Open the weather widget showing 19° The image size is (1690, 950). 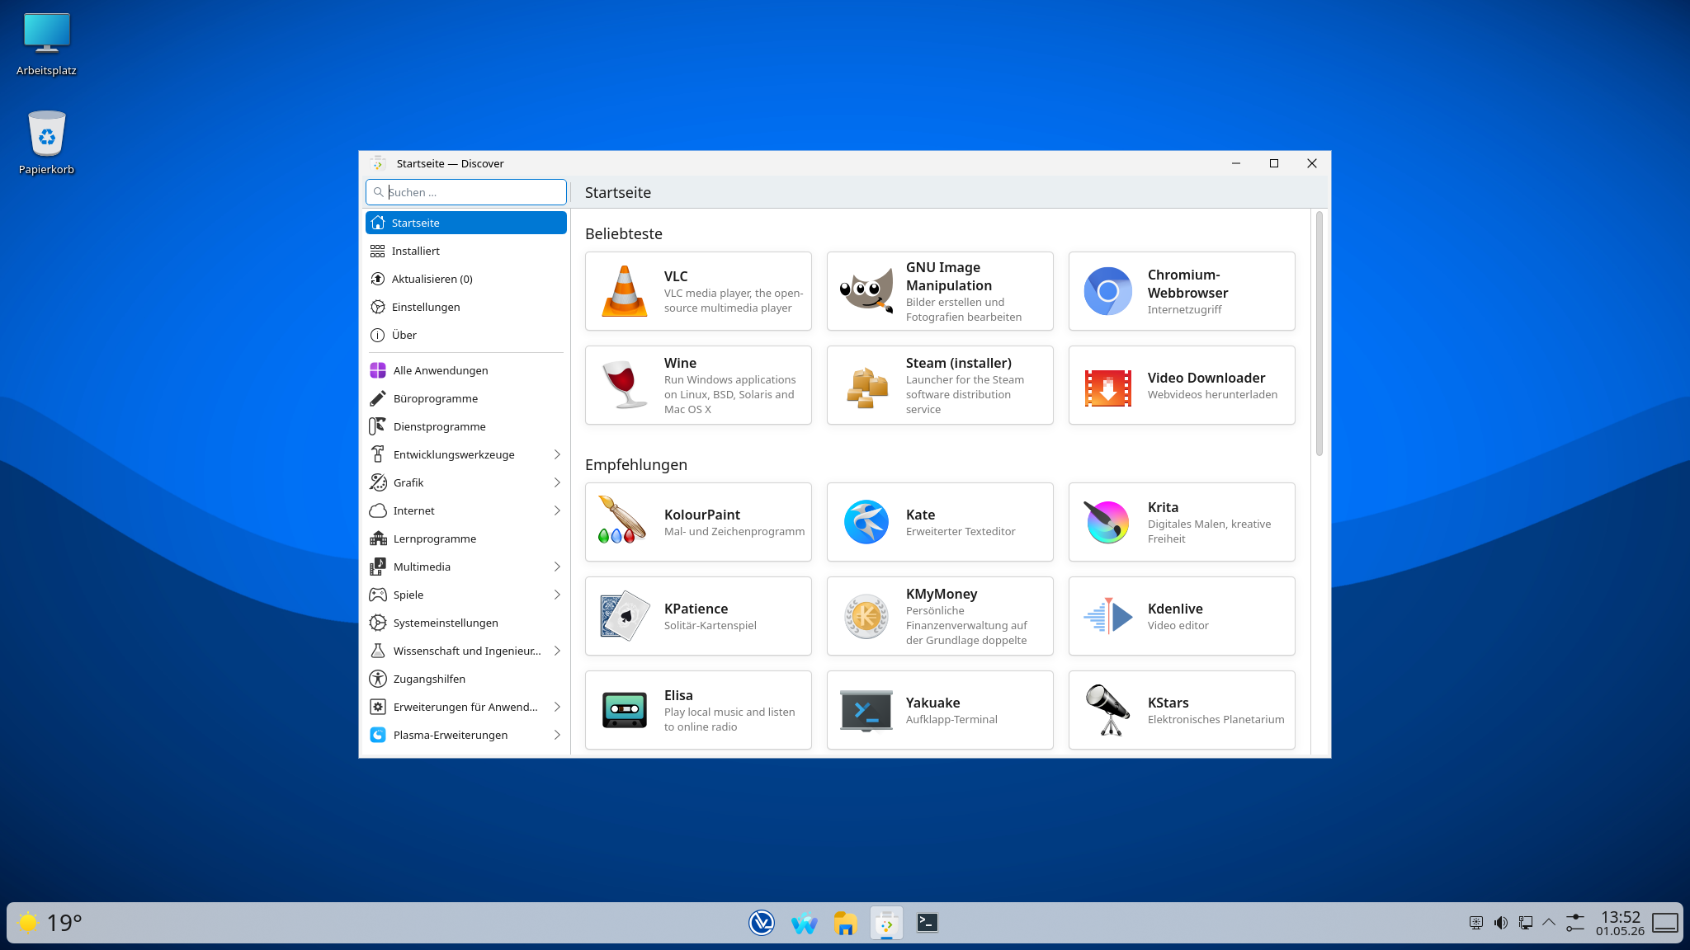pyautogui.click(x=50, y=923)
